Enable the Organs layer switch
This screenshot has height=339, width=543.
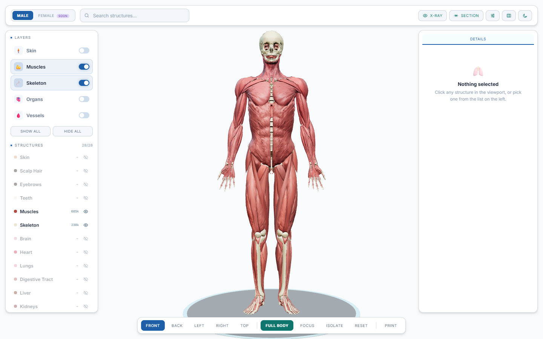point(84,99)
